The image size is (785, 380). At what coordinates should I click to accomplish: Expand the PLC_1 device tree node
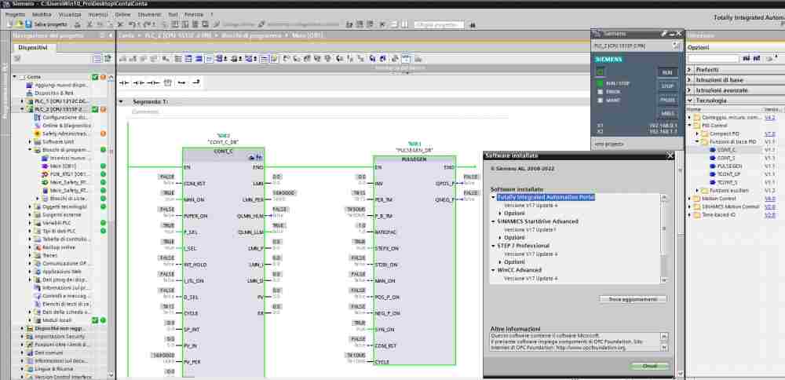(21, 101)
